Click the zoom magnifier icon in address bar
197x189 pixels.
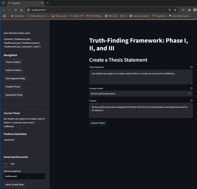coord(170,10)
